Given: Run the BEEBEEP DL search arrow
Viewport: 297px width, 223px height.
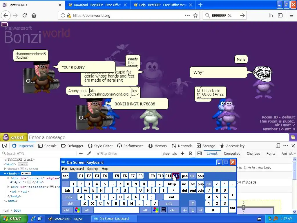Looking at the screenshot, I should [242, 16].
